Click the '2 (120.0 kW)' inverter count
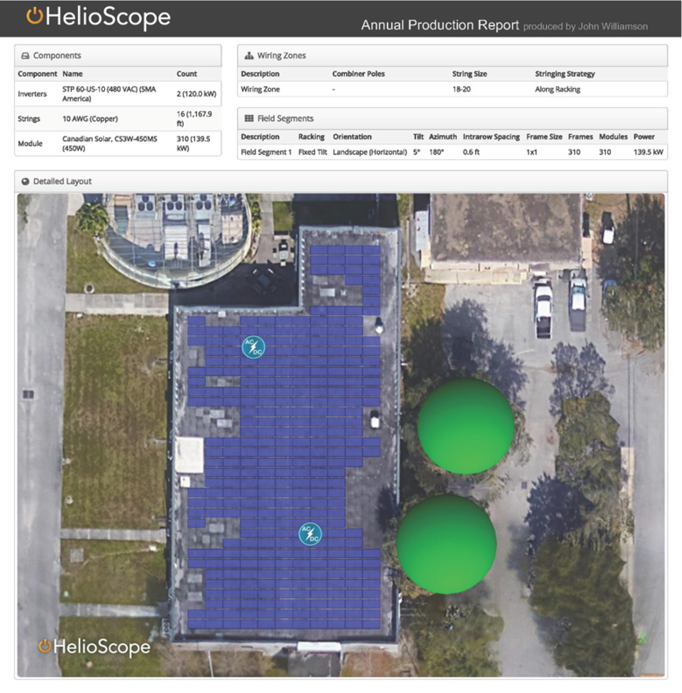 tap(197, 94)
